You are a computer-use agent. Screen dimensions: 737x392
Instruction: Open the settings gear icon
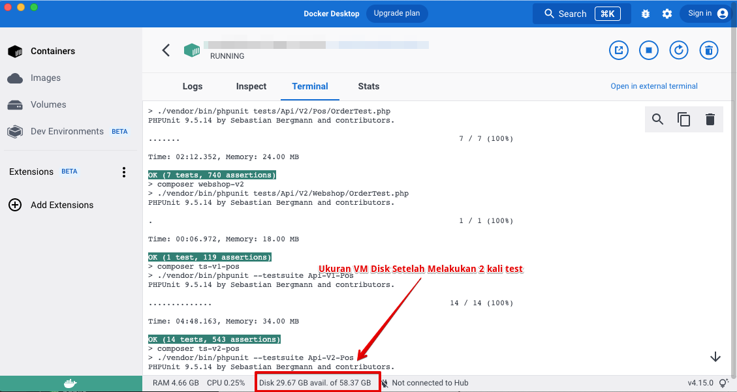point(667,14)
